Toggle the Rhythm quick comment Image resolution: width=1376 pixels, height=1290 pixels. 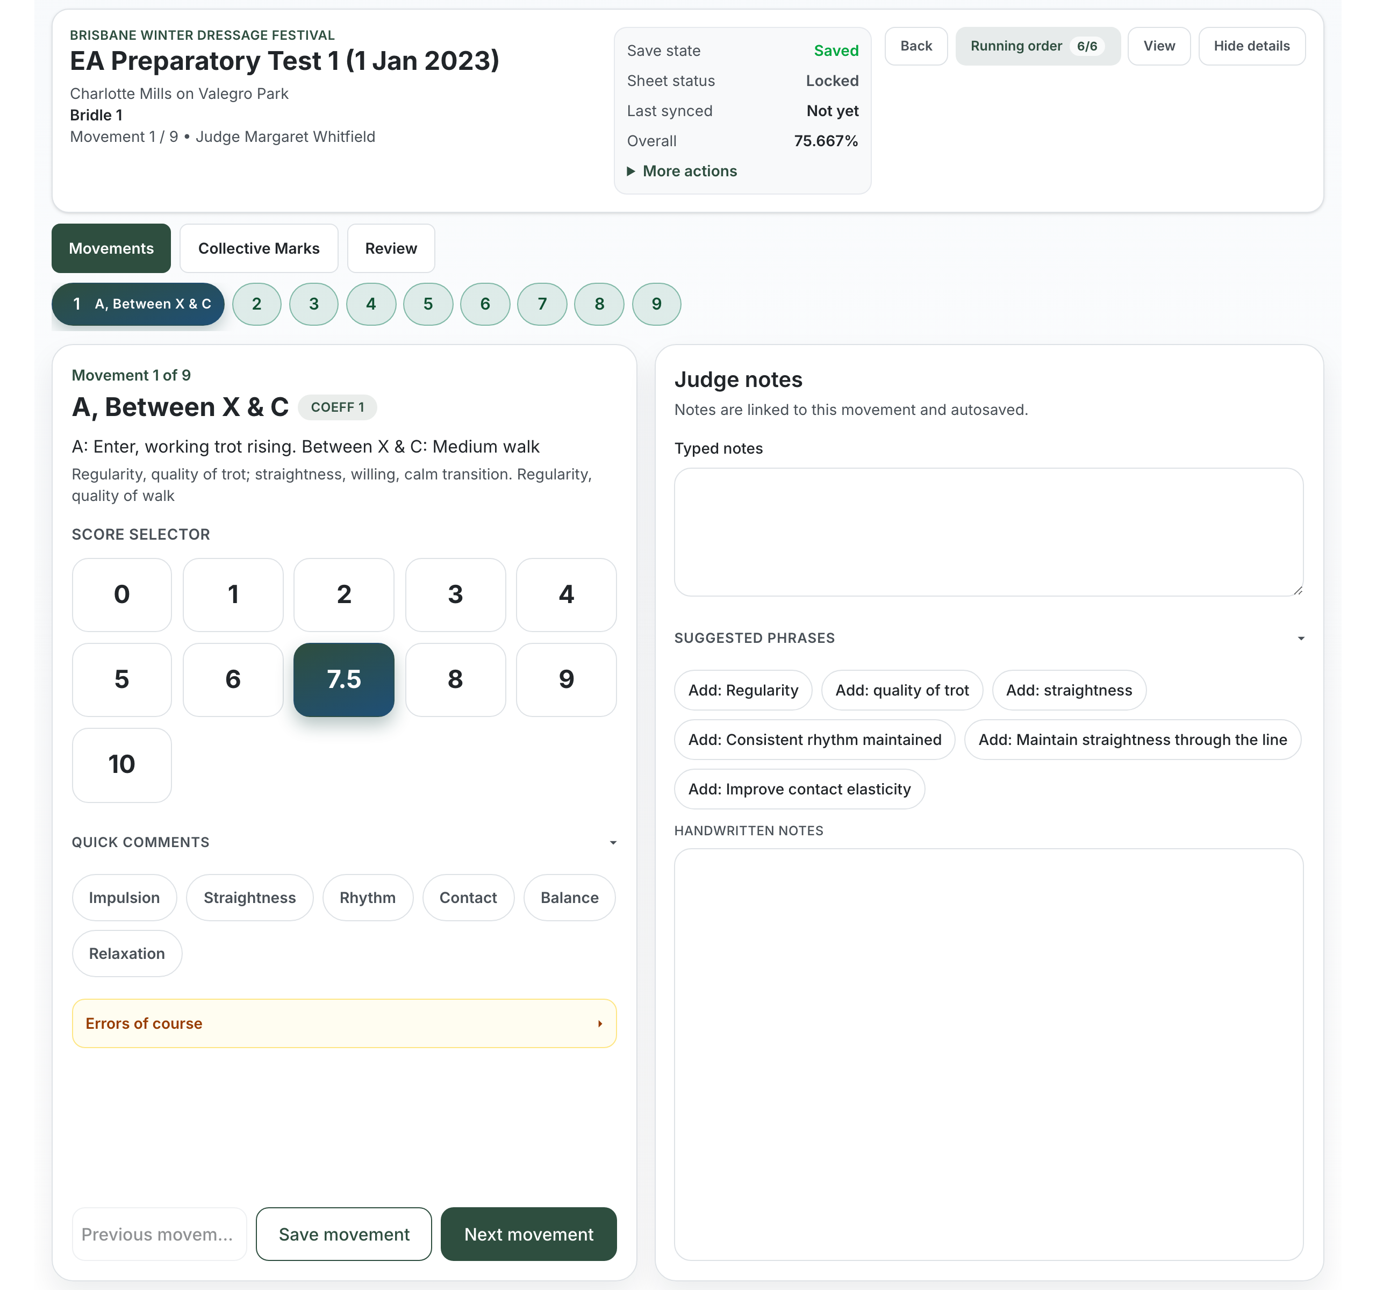pyautogui.click(x=368, y=897)
